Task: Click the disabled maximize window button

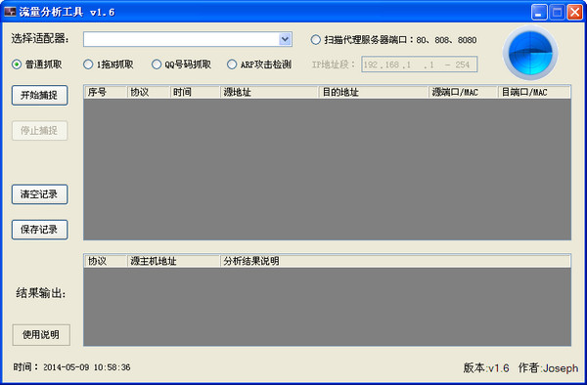Action: 557,12
